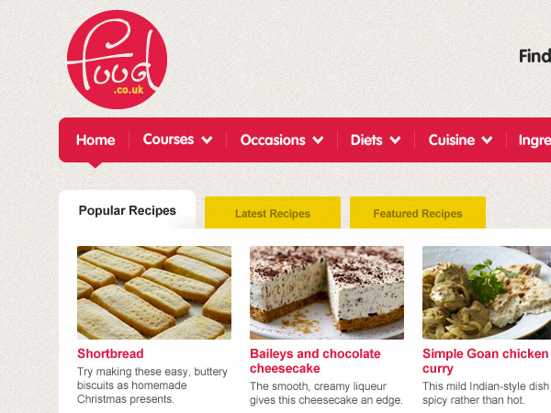Open the Shortbread biscuits thumbnail image

click(x=154, y=293)
